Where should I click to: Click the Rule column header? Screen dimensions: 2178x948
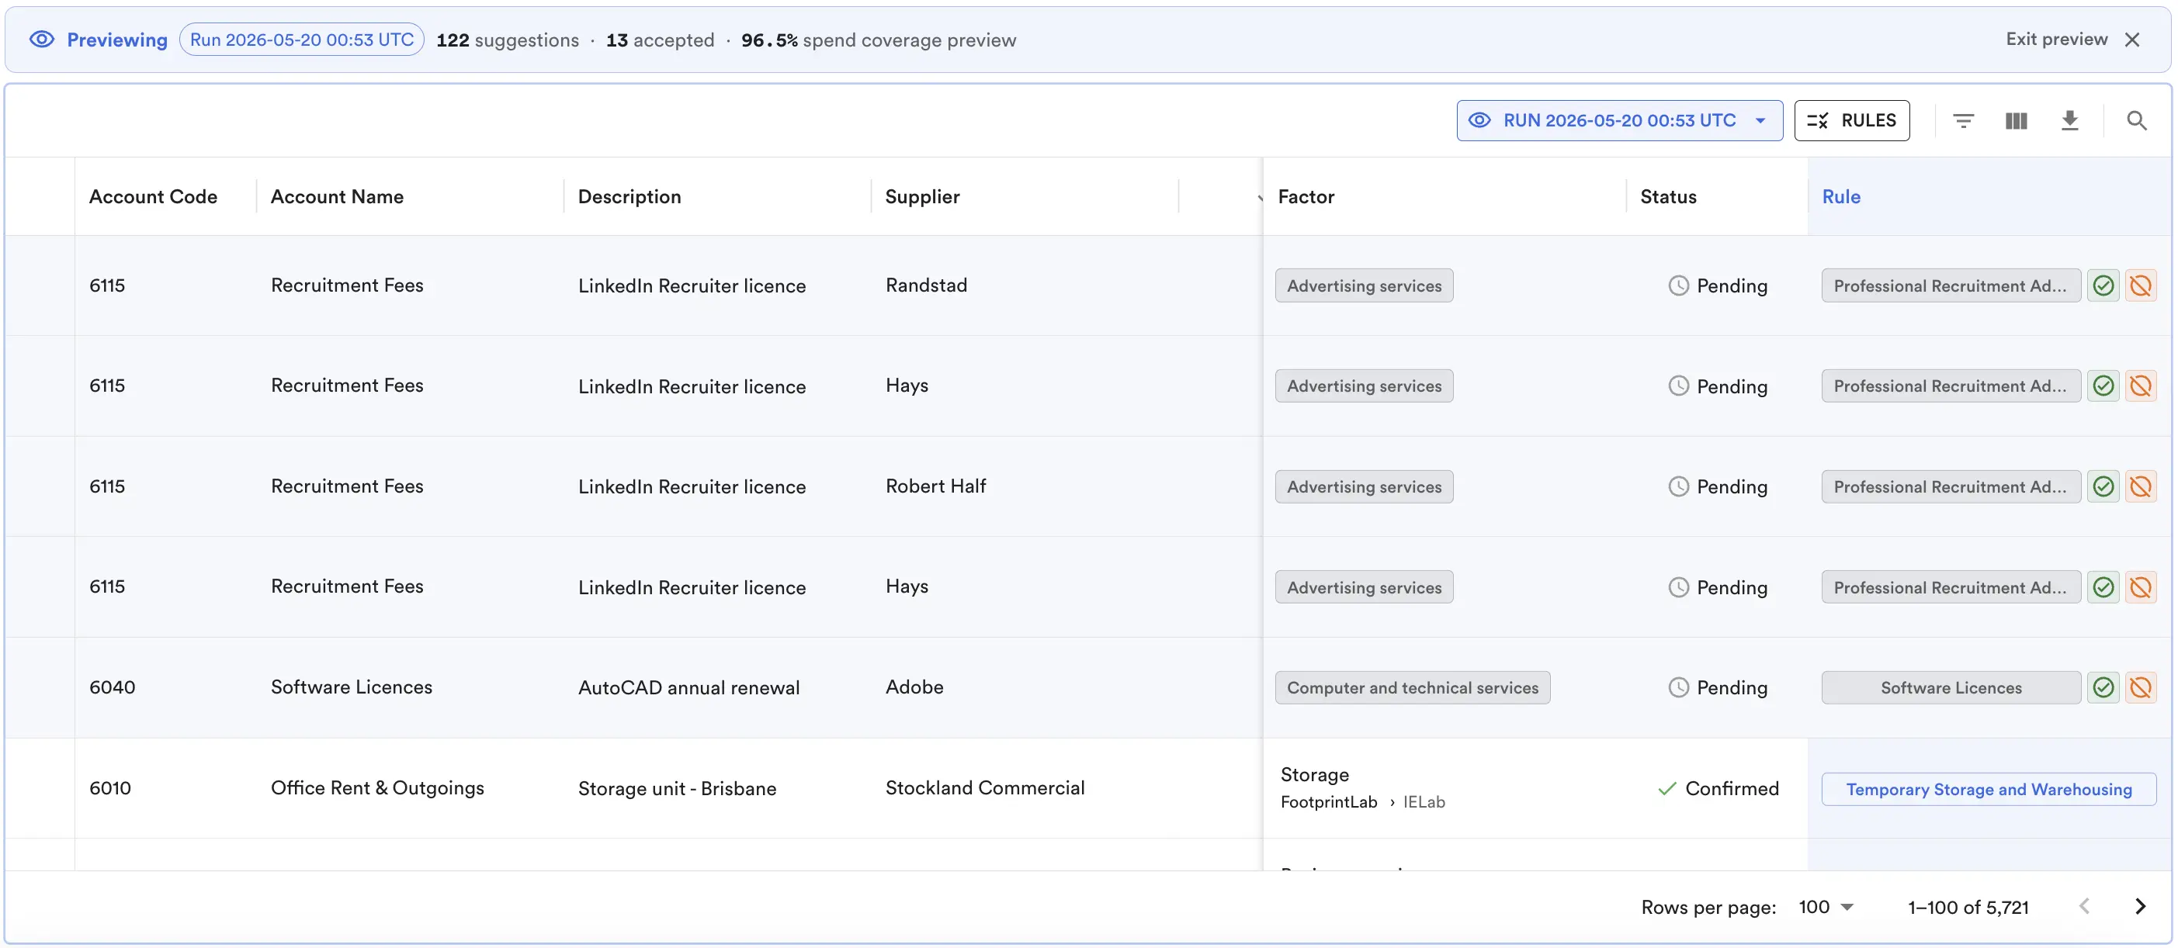(x=1840, y=197)
